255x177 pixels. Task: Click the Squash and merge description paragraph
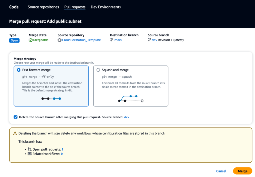pos(133,85)
